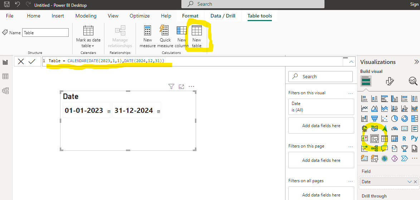Select the Scatter chart visual
The width and height of the screenshot is (420, 200).
[384, 118]
